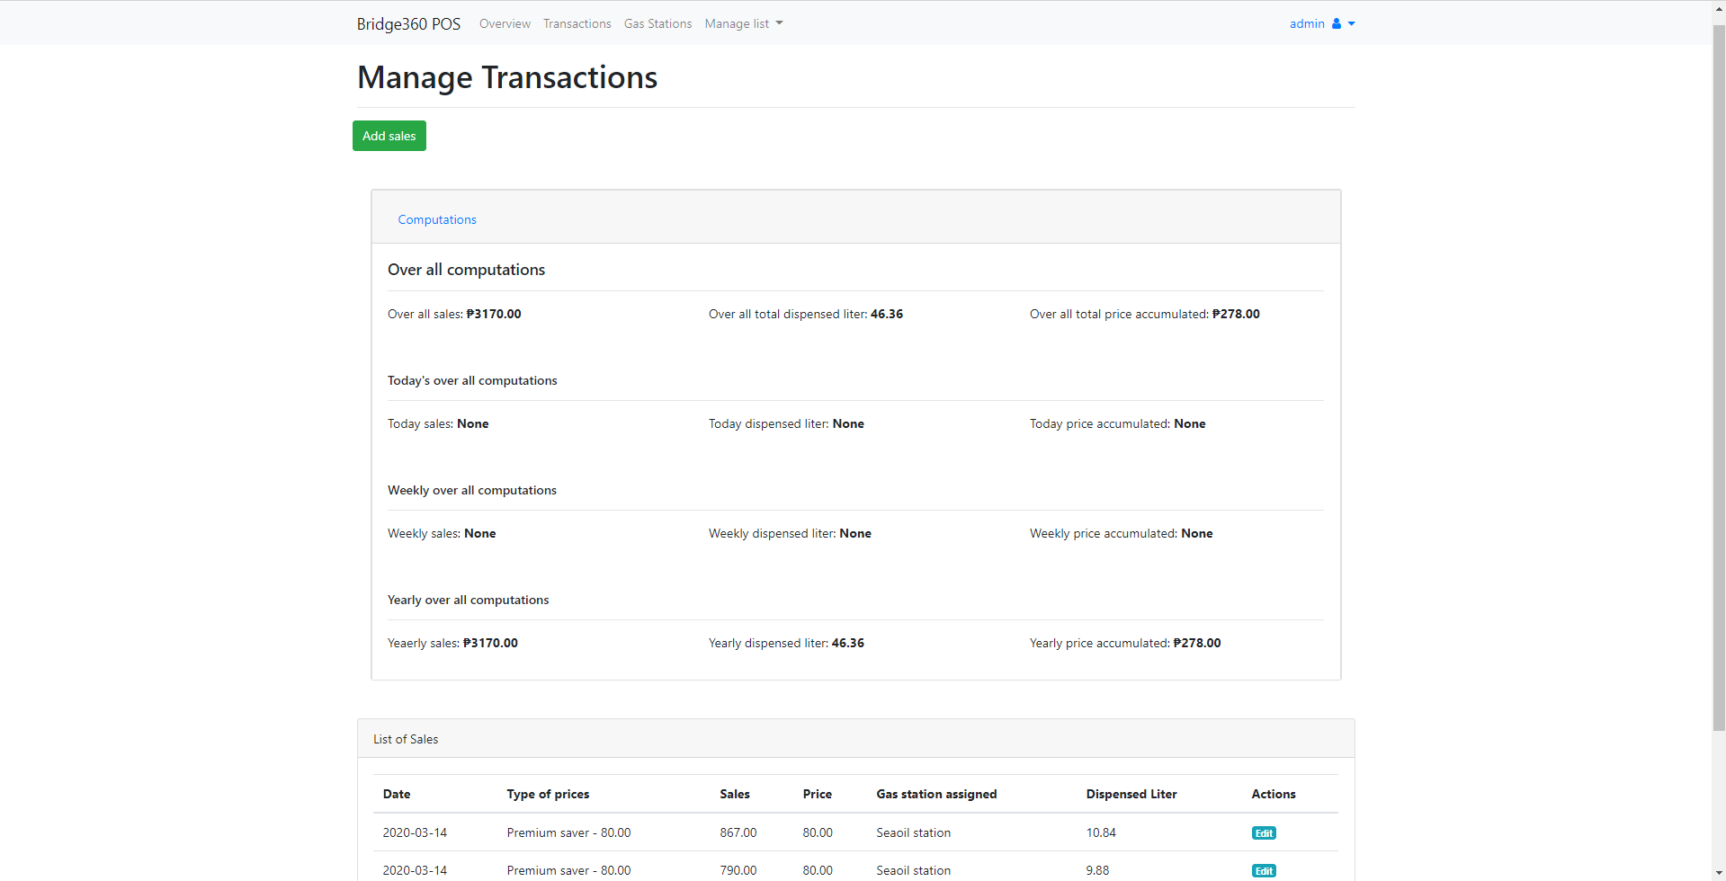
Task: Click the admin user icon
Action: point(1337,24)
